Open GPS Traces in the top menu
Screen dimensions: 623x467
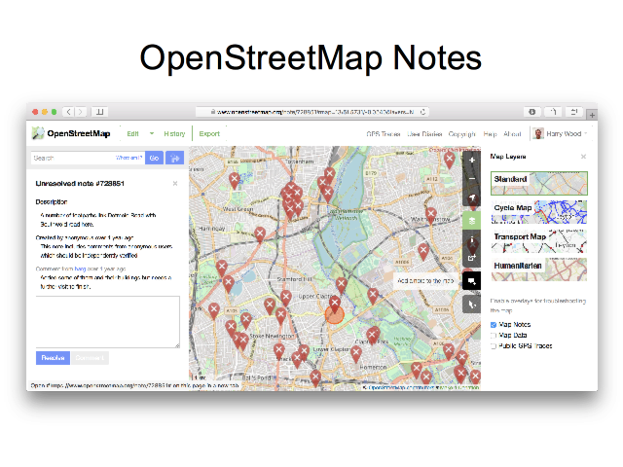tap(384, 134)
